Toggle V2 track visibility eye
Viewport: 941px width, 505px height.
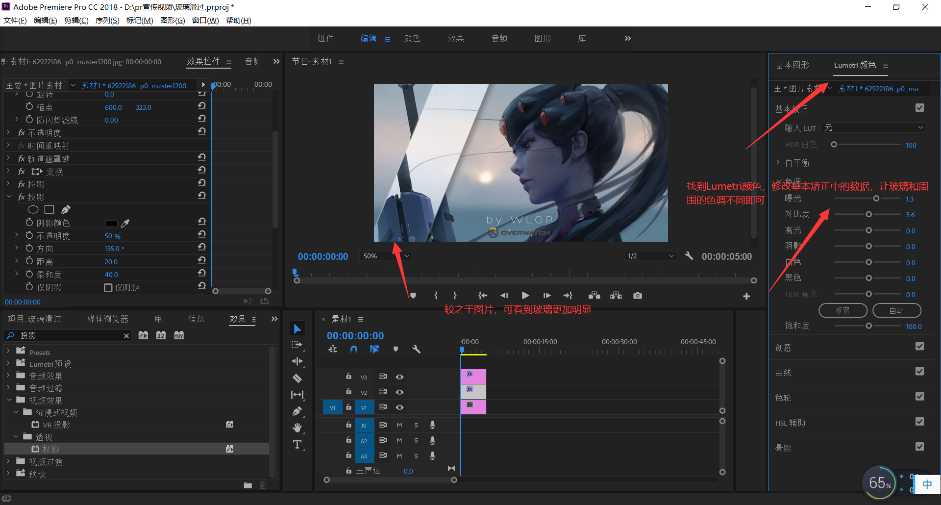[x=400, y=392]
